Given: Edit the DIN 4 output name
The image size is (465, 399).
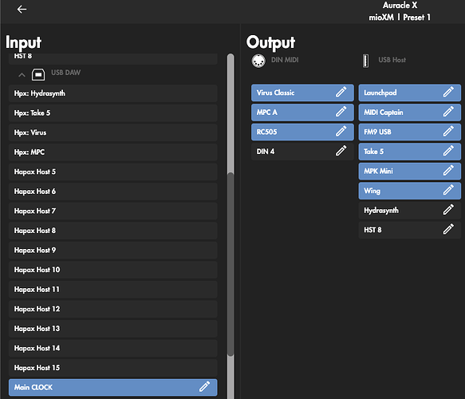Looking at the screenshot, I should 341,151.
